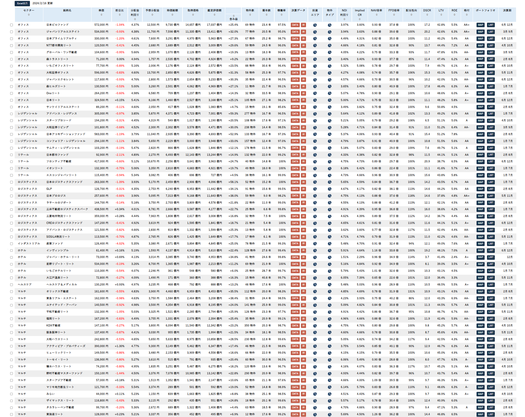Sort table by 株価 column arrows
Screen dimensions: 525x417
click(x=101, y=15)
